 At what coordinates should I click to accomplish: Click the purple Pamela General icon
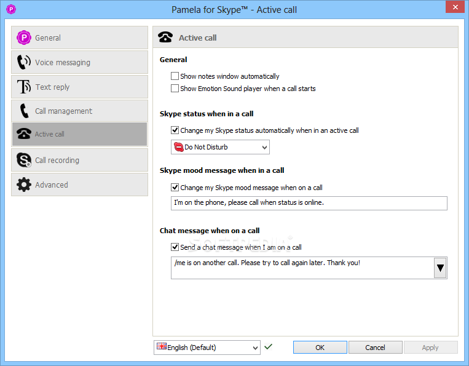coord(24,38)
